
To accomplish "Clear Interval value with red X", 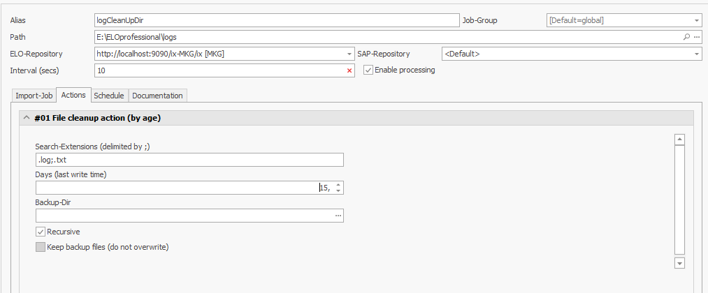I will click(349, 70).
